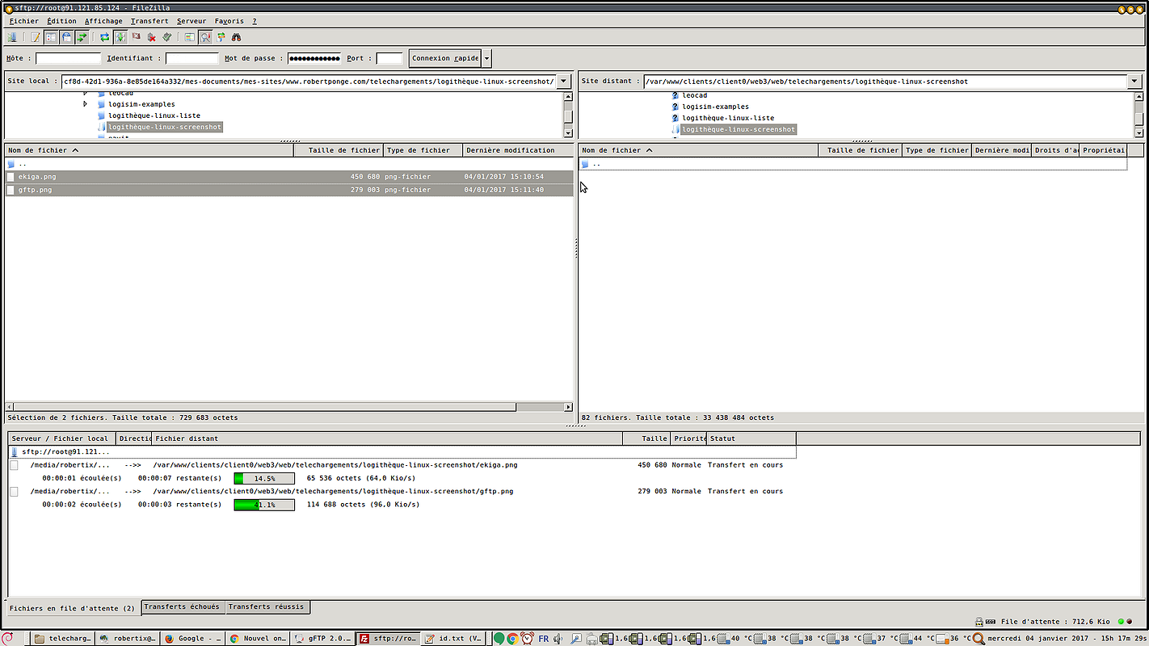This screenshot has width=1149, height=646.
Task: Open the Favoris menu
Action: [229, 21]
